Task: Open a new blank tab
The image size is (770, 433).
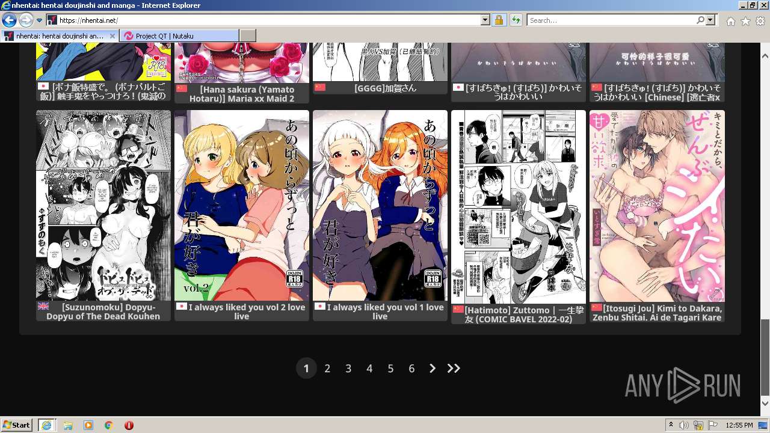Action: point(248,36)
